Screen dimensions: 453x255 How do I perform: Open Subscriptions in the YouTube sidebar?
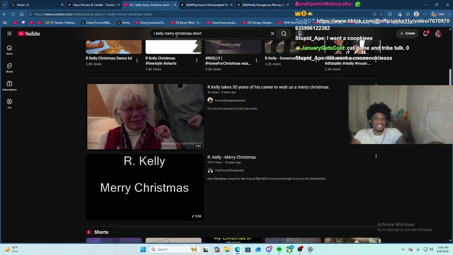pyautogui.click(x=10, y=86)
